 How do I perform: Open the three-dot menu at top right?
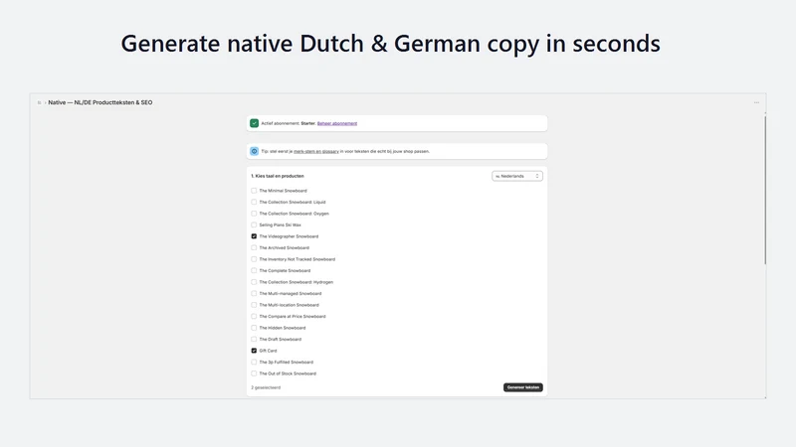(756, 102)
